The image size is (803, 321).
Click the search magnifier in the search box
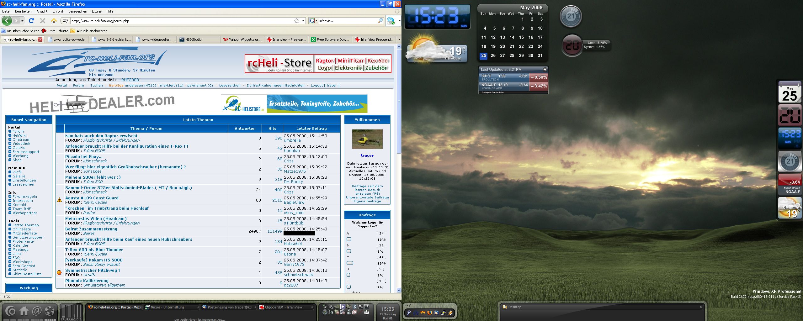pos(380,21)
